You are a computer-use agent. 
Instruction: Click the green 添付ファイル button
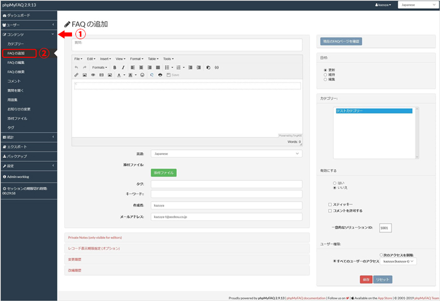(164, 173)
